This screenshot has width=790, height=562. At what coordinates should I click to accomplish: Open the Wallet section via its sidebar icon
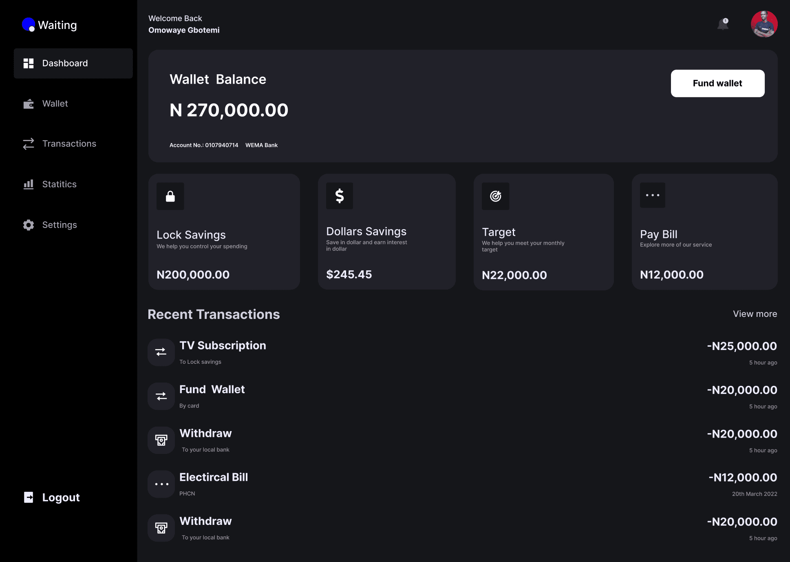coord(29,104)
